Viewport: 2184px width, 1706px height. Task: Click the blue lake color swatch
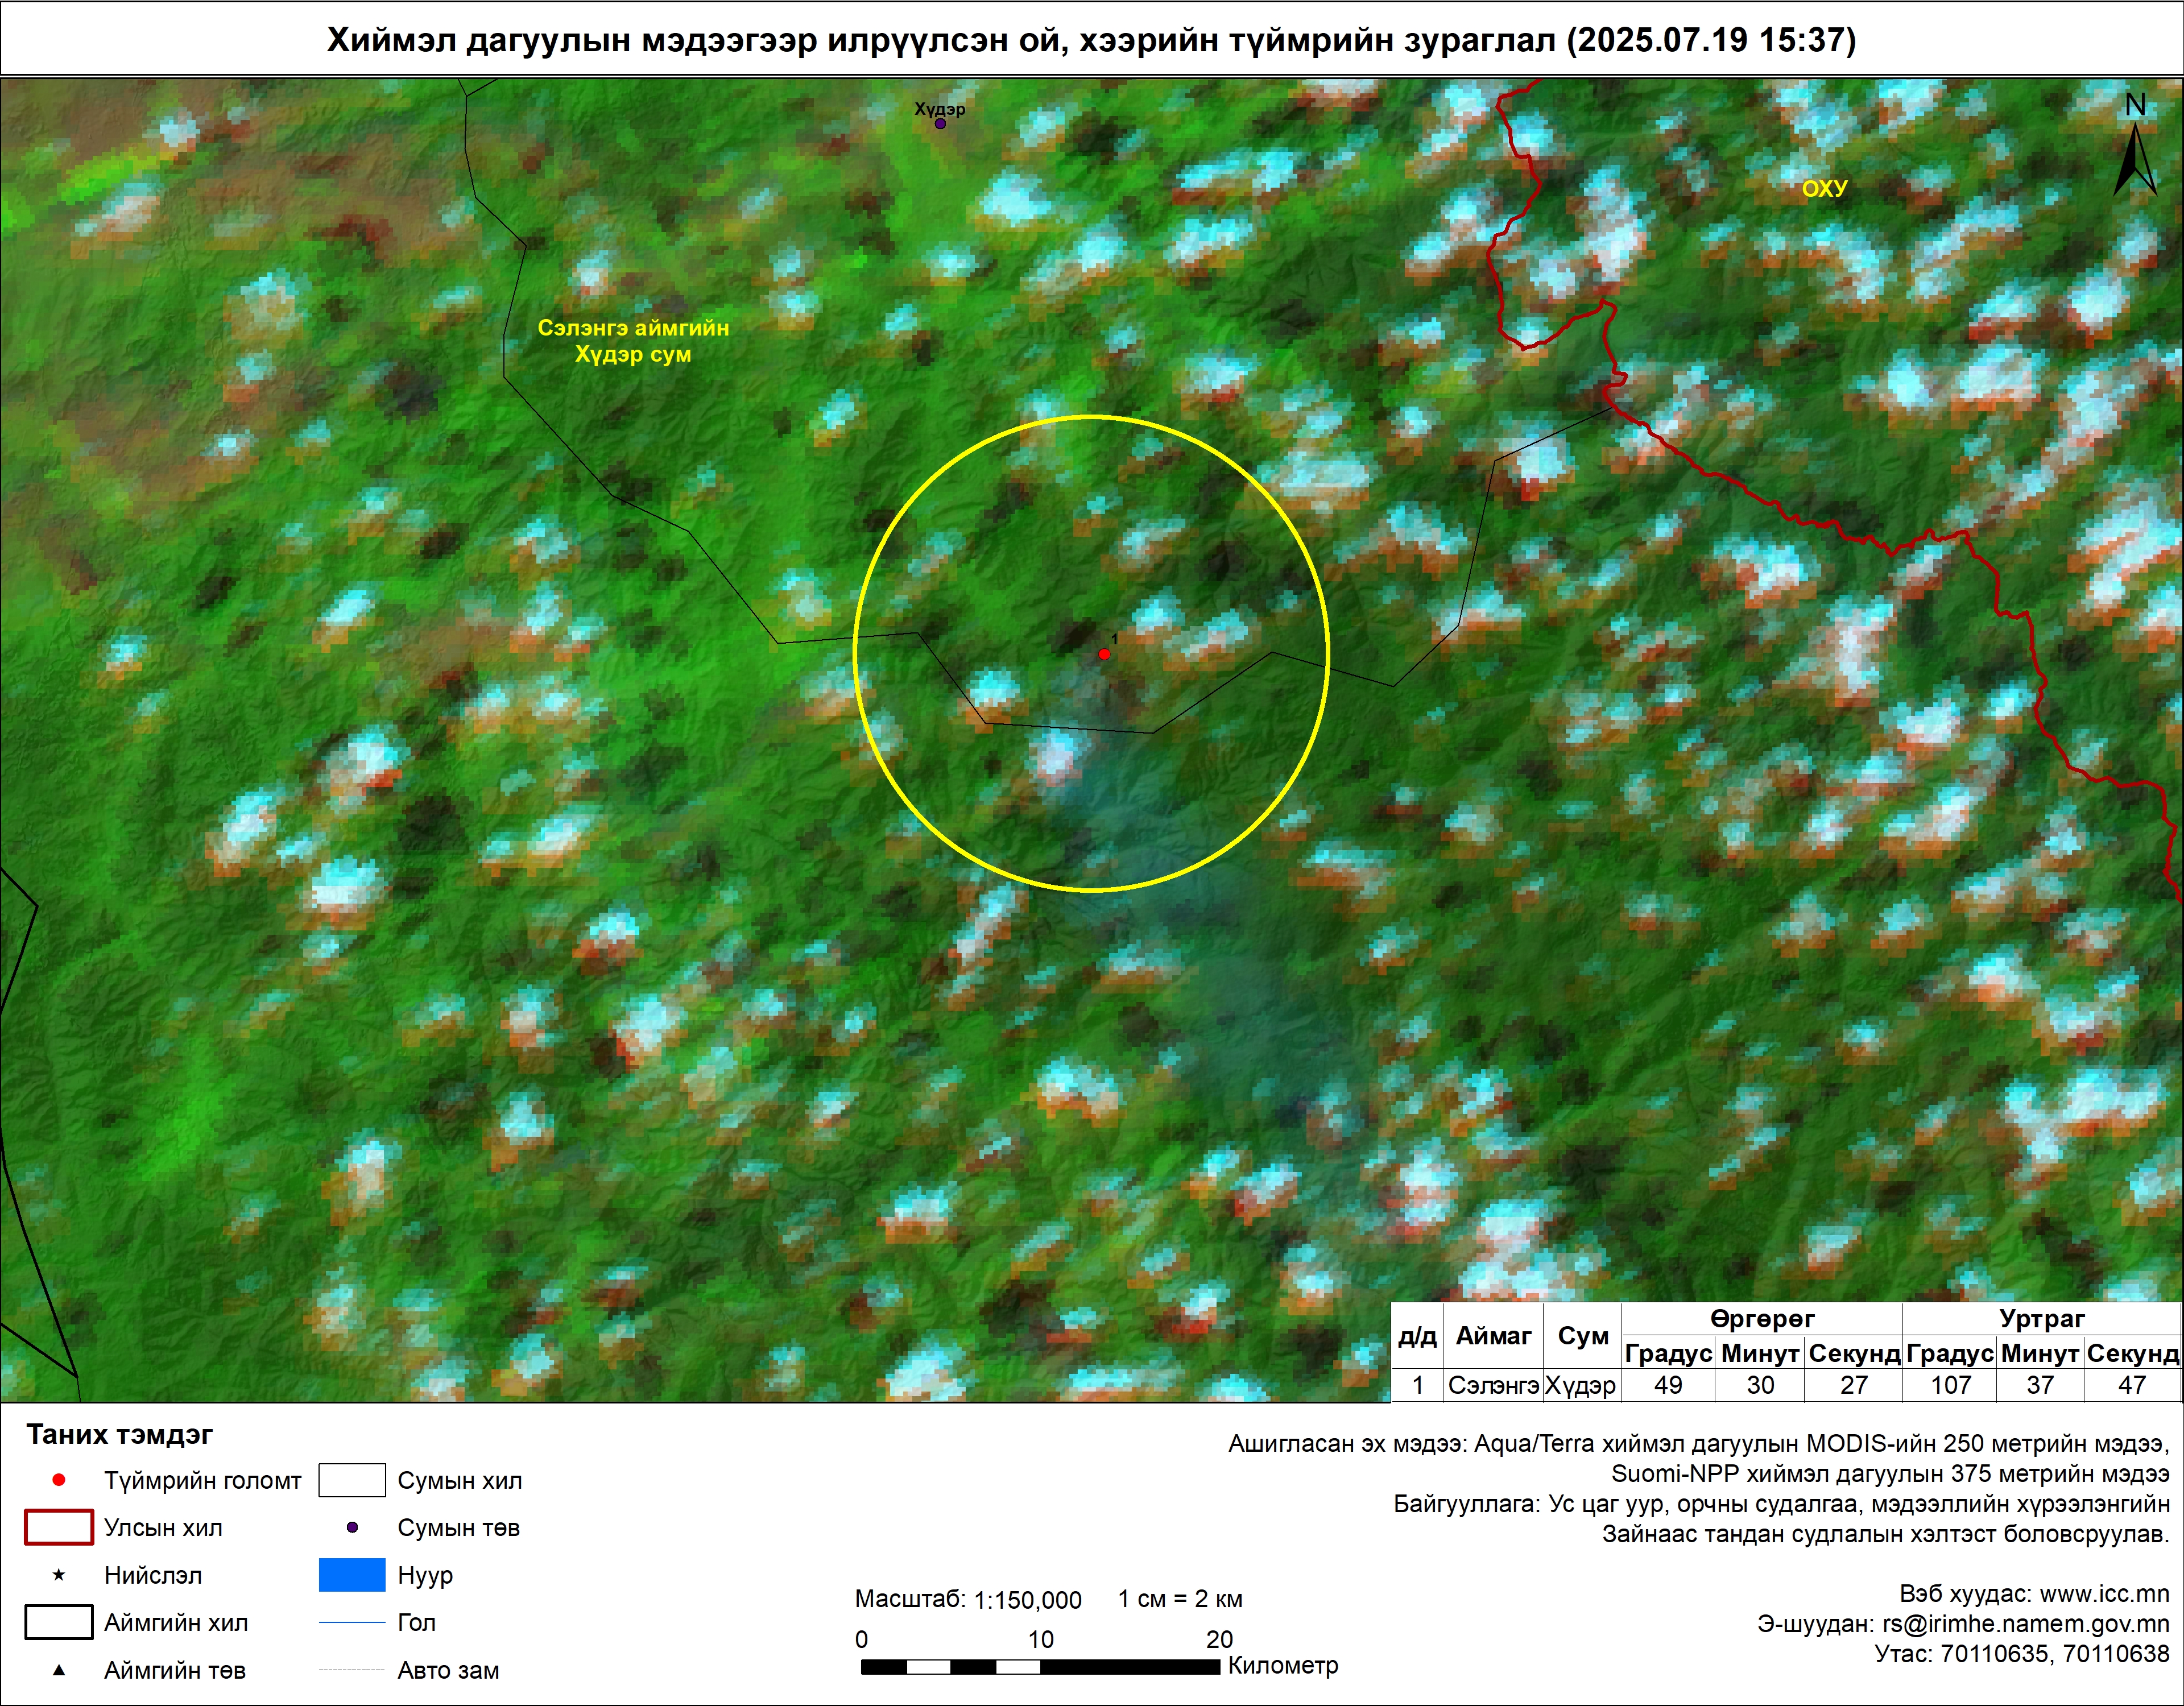352,1575
